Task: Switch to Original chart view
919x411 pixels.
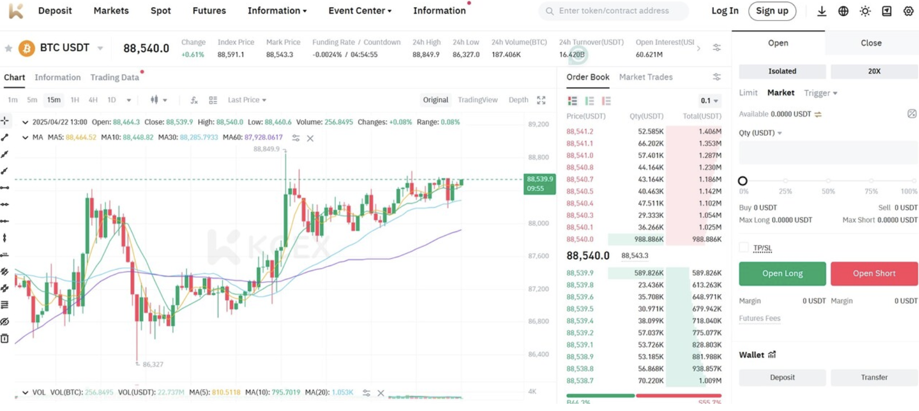Action: 435,100
